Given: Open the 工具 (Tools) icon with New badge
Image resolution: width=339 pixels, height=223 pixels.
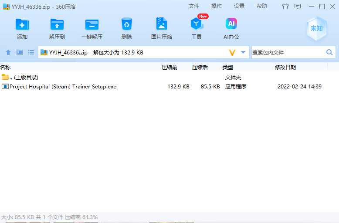Looking at the screenshot, I should (197, 24).
